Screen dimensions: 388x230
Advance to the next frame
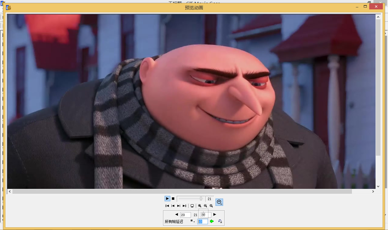(x=179, y=206)
